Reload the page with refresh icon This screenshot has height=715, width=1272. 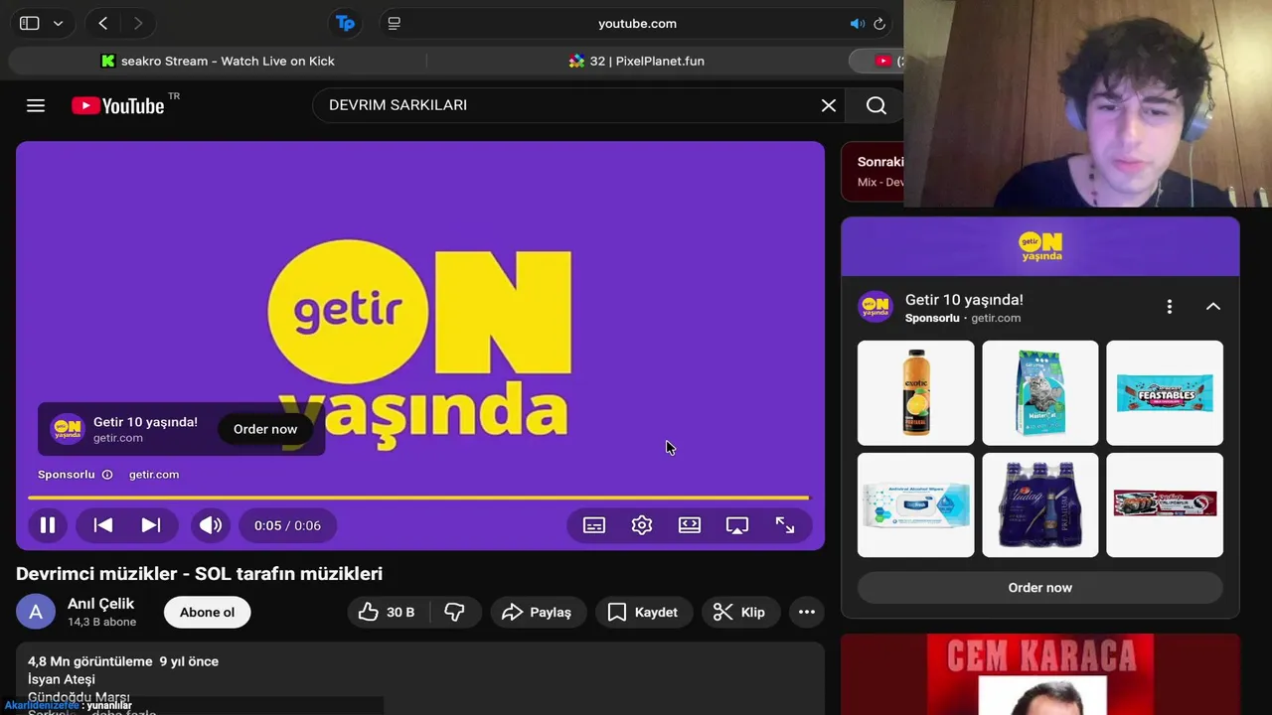[879, 23]
